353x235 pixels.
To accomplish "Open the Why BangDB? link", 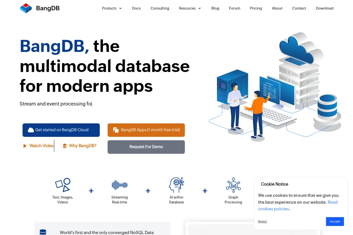I will pos(83,146).
